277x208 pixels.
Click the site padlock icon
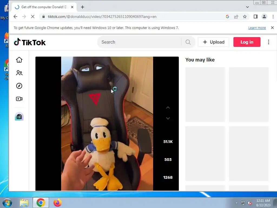[x=44, y=17]
